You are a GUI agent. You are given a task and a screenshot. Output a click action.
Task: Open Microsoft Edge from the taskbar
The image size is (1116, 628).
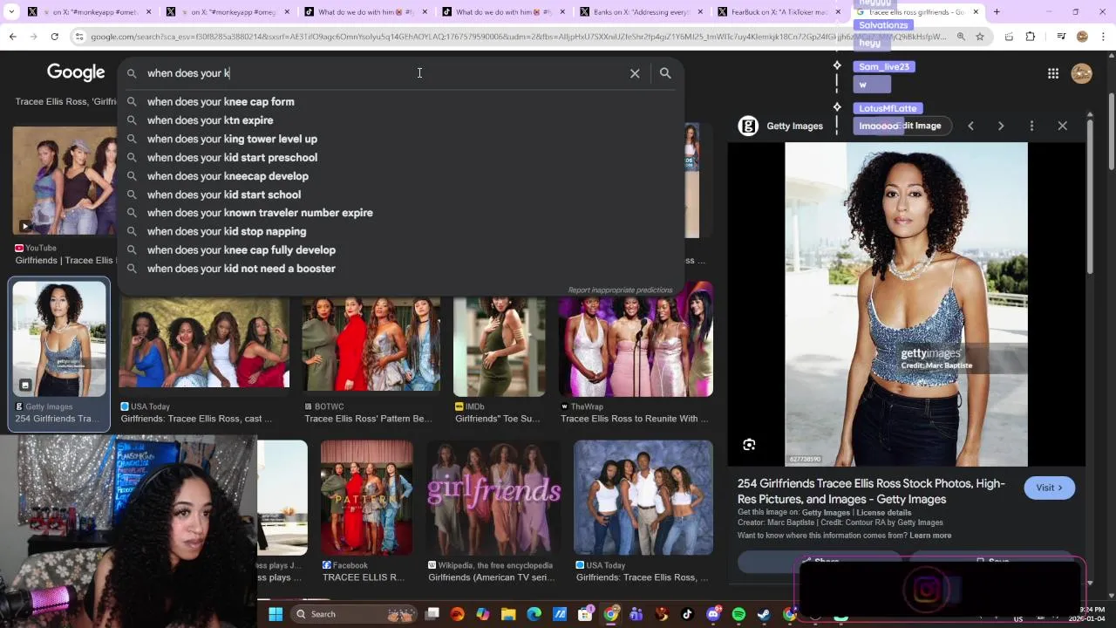tap(534, 614)
